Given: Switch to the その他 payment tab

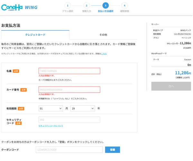Looking at the screenshot, I should point(103,35).
